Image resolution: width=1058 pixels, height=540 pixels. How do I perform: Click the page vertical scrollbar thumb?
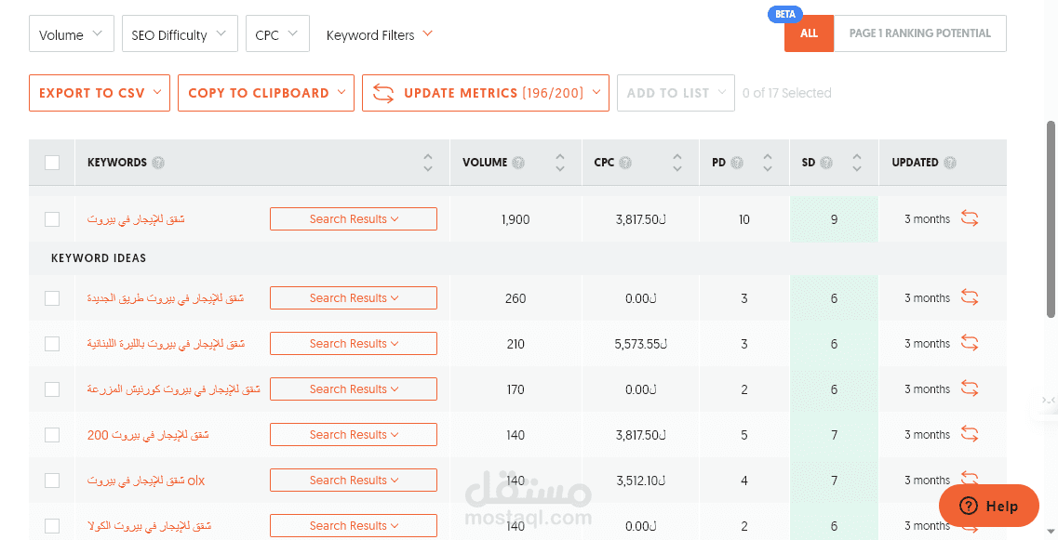coord(1051,218)
